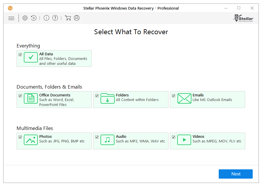262x187 pixels.
Task: Click the 'Folders' title text
Action: pyautogui.click(x=122, y=95)
